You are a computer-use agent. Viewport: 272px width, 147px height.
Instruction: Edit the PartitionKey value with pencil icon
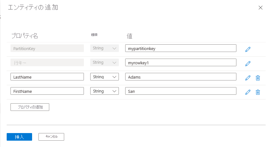point(248,49)
